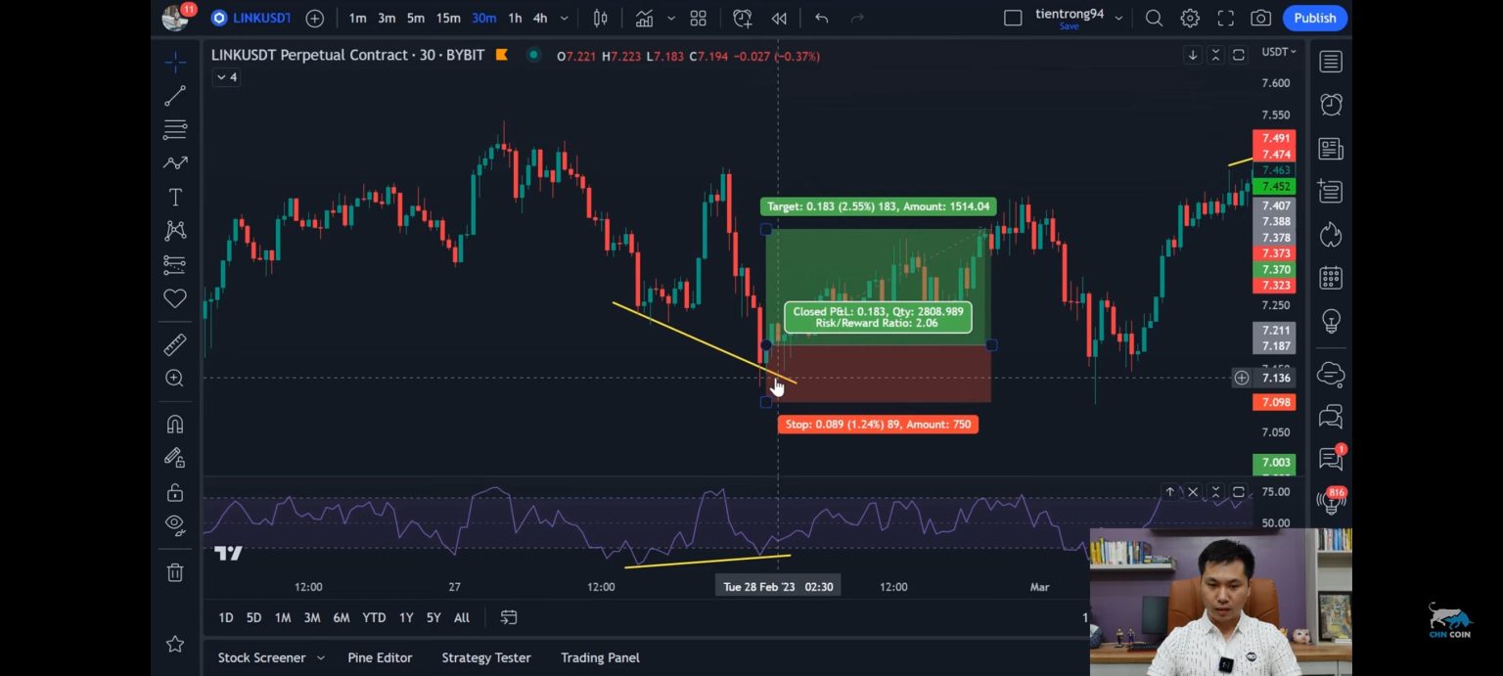The image size is (1503, 676).
Task: Open the watchlist panel
Action: tap(1331, 62)
